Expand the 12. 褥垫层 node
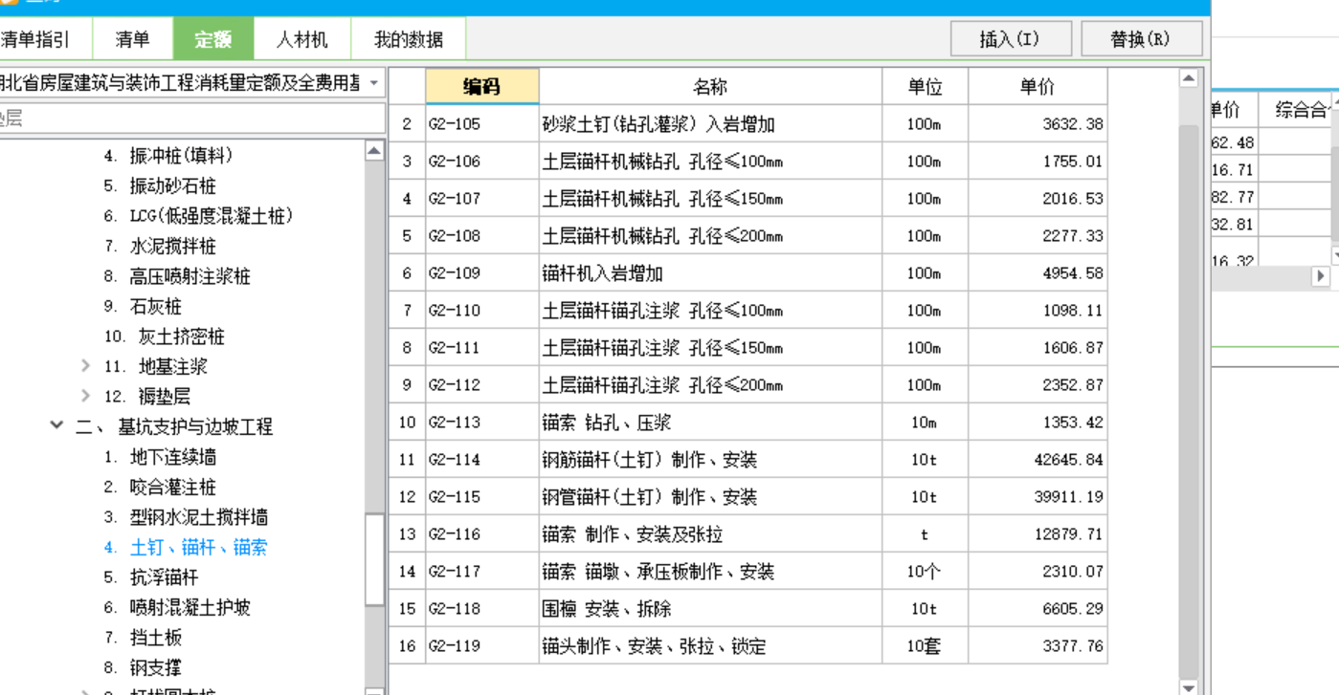The width and height of the screenshot is (1339, 695). (85, 396)
